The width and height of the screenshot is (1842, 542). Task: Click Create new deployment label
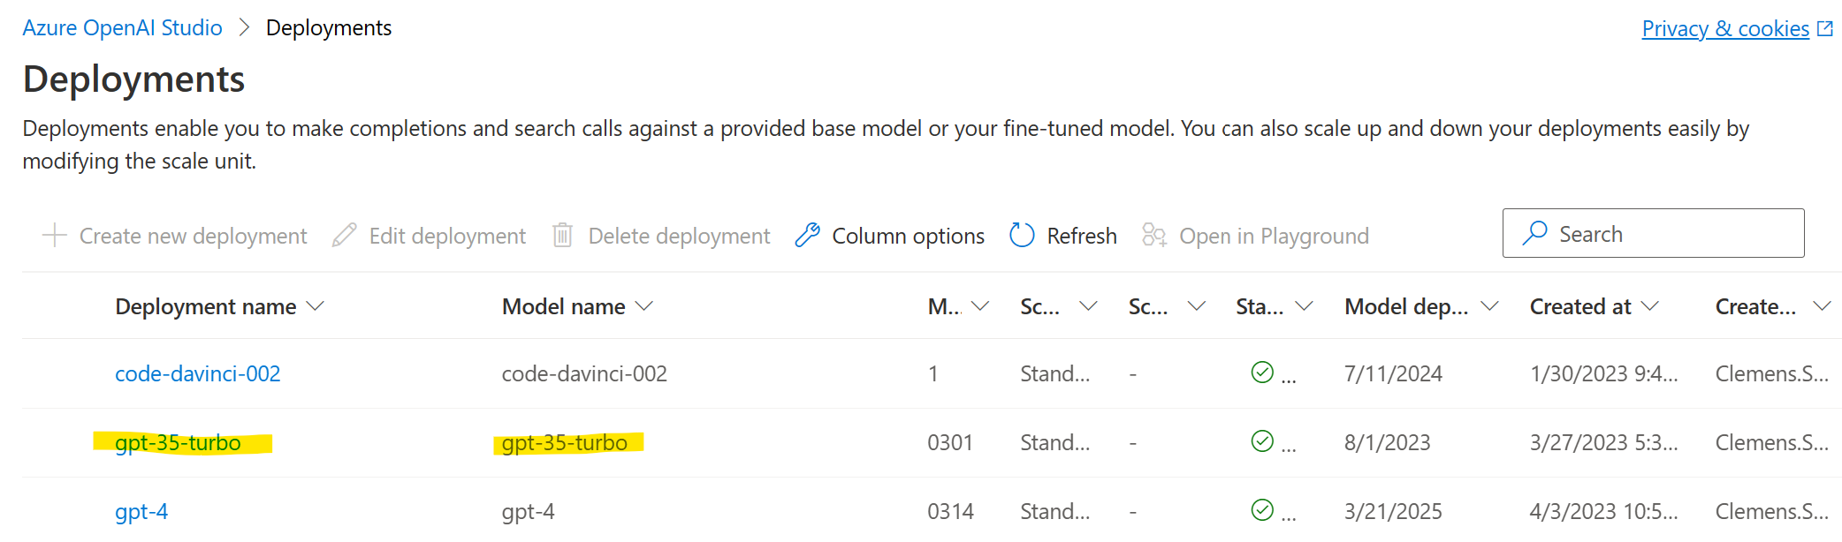(x=194, y=236)
